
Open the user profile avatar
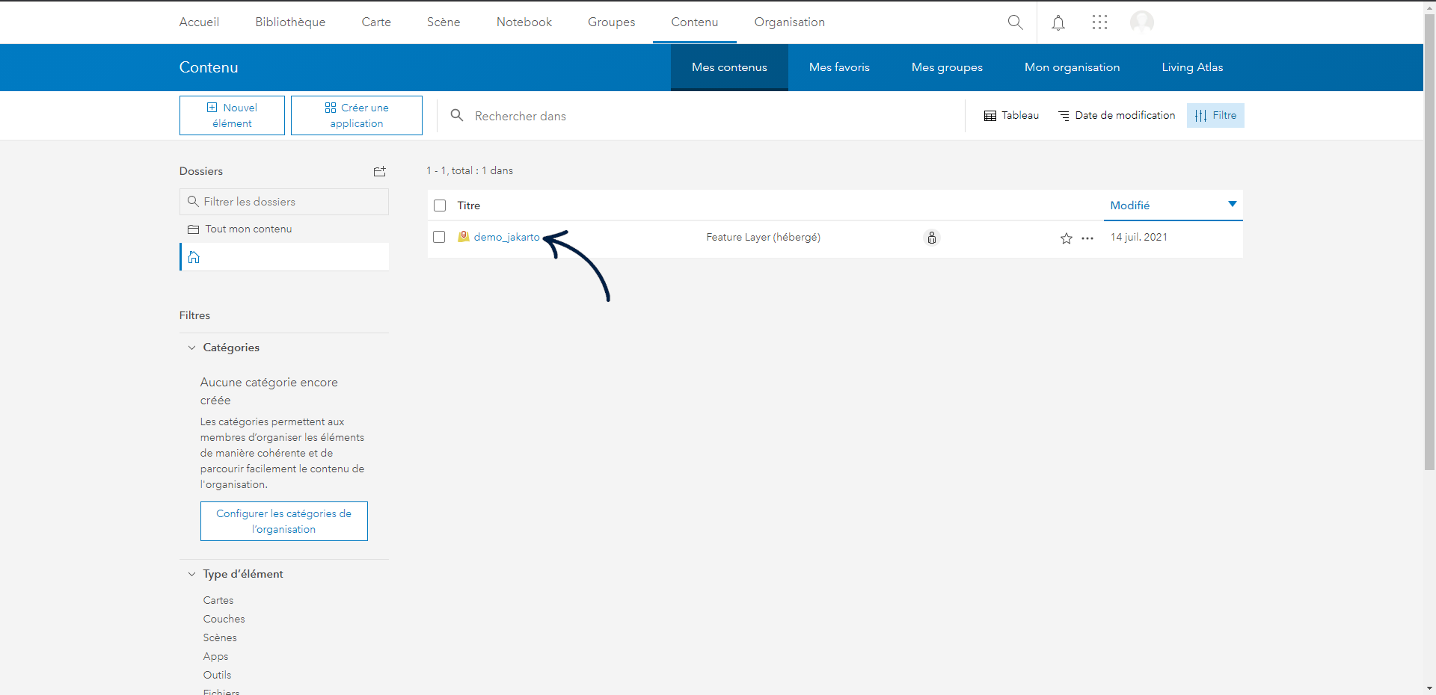pos(1141,22)
